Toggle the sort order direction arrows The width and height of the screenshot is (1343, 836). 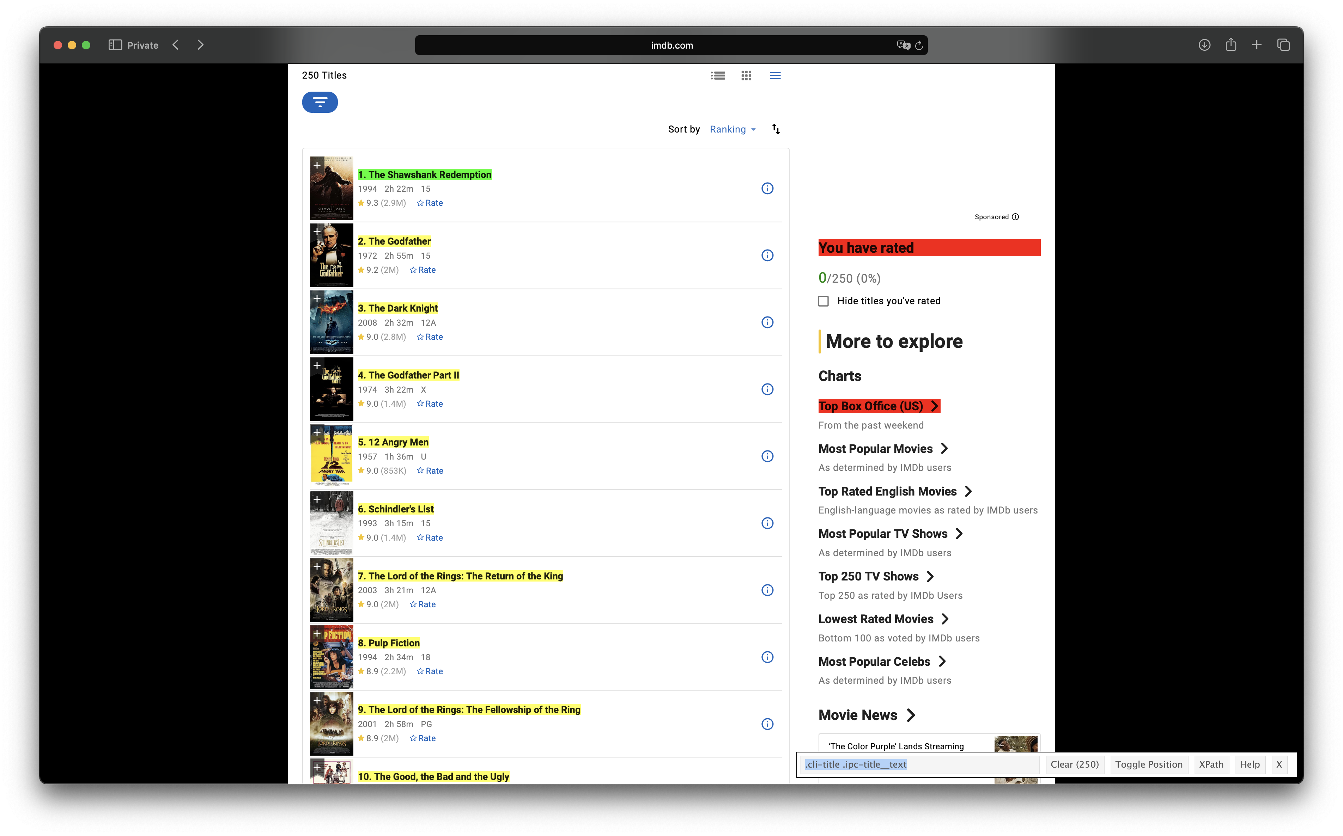click(x=776, y=129)
